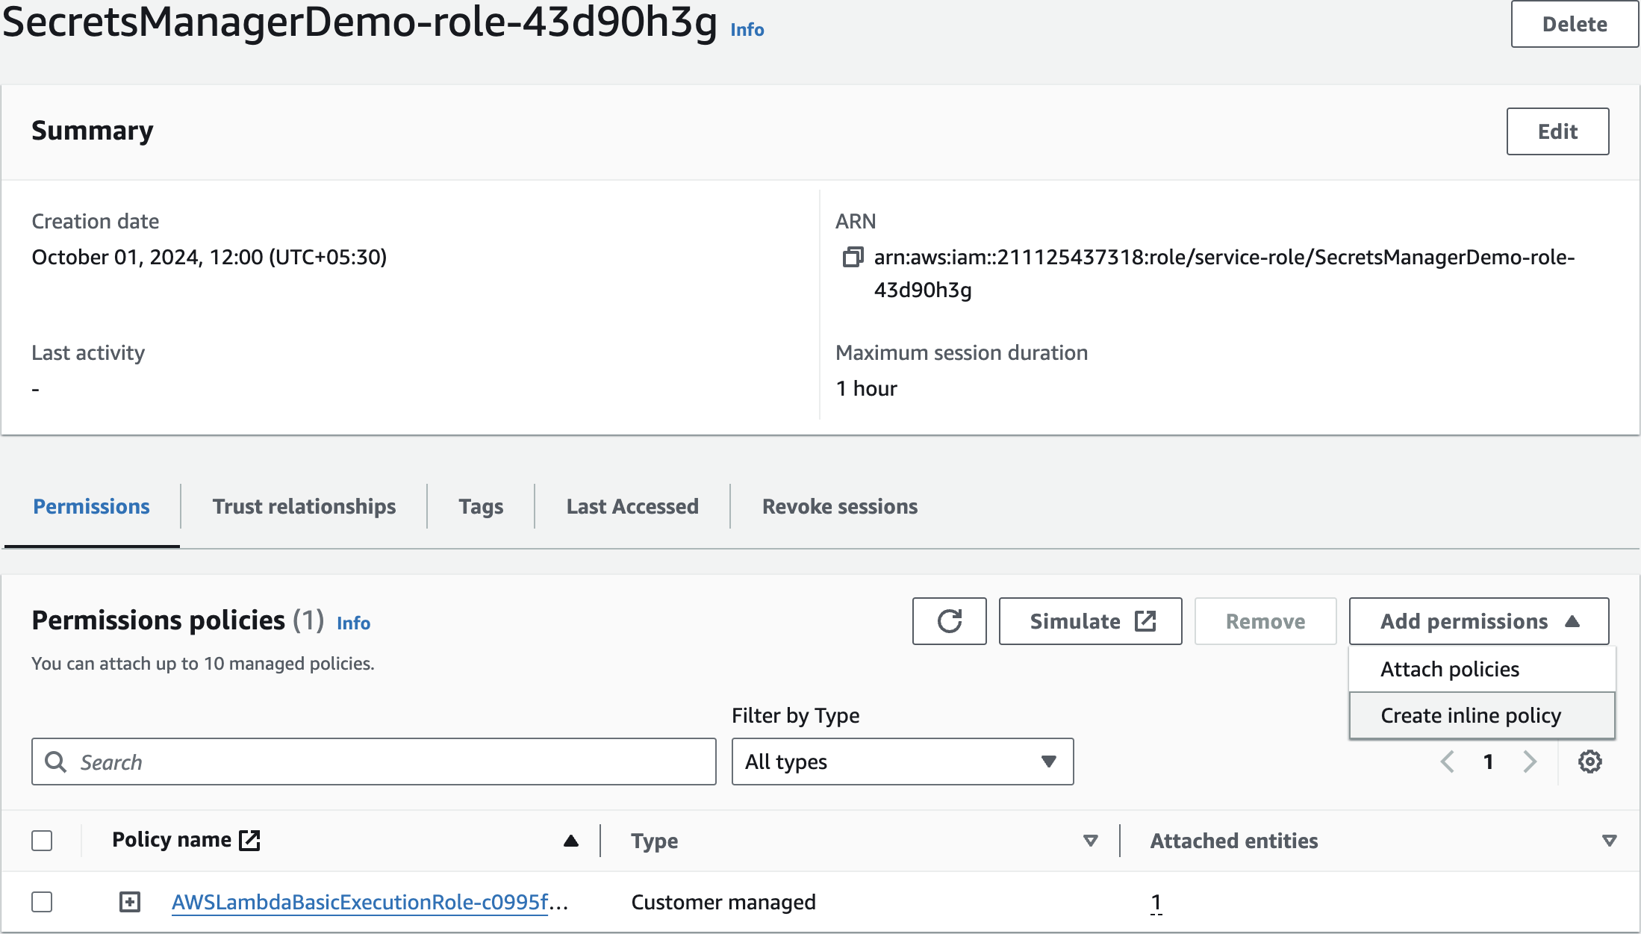The height and width of the screenshot is (934, 1641).
Task: Click external link icon beside Policy name
Action: (249, 840)
